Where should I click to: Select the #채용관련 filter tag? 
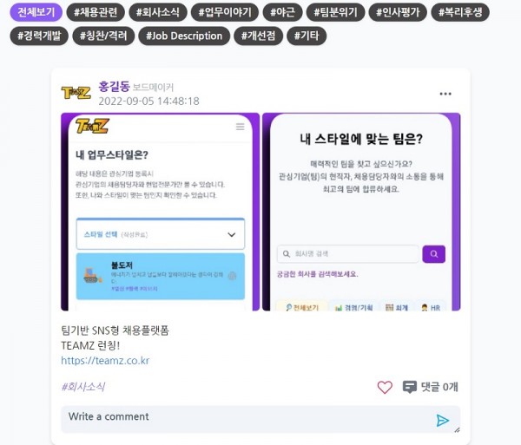pos(96,12)
